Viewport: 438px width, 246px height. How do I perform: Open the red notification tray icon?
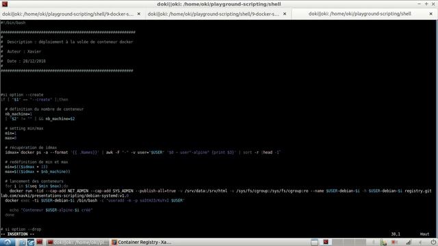[x=394, y=243]
